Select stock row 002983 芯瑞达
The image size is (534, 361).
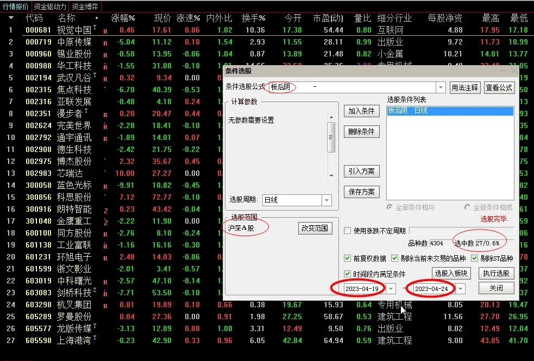[111, 173]
